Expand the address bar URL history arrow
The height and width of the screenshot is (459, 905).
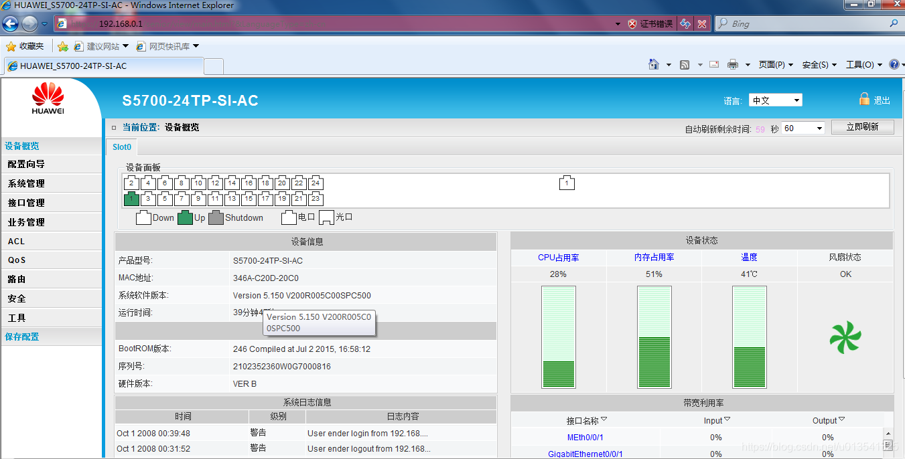618,24
